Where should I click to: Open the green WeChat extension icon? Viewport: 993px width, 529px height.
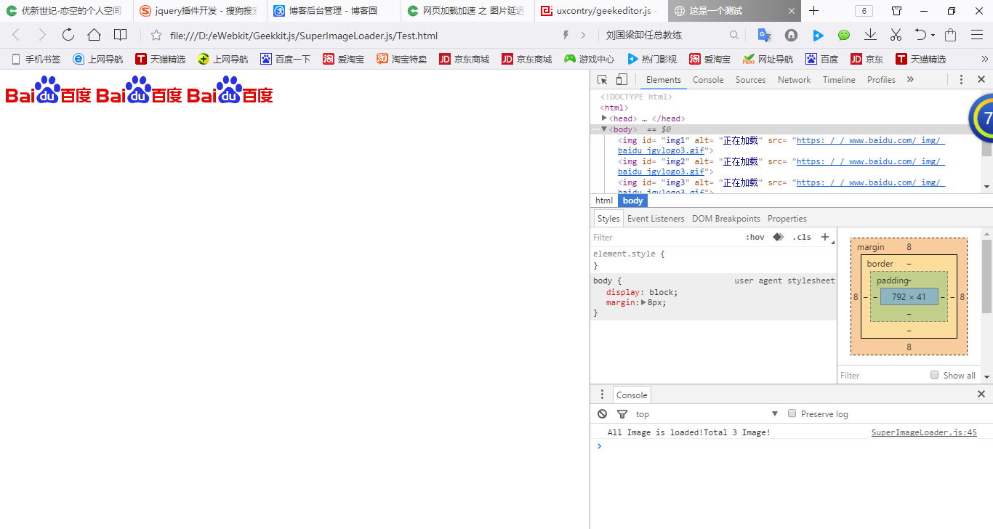point(844,35)
